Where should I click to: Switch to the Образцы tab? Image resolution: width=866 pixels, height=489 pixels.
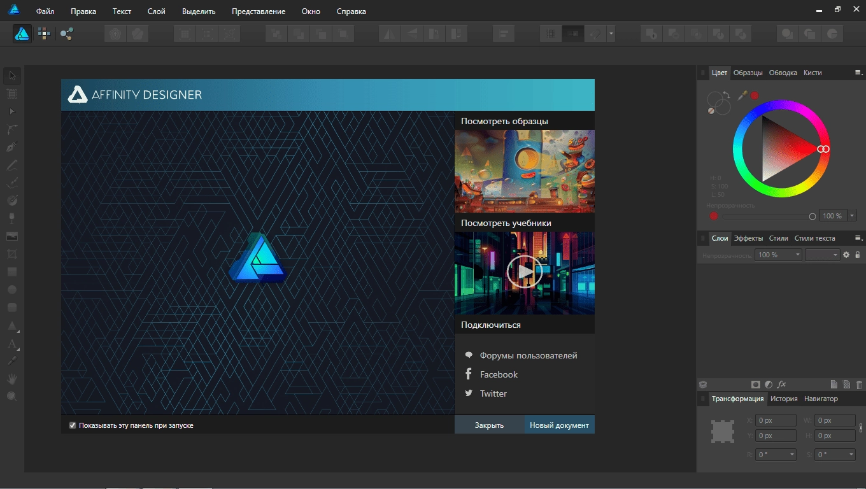coord(748,73)
